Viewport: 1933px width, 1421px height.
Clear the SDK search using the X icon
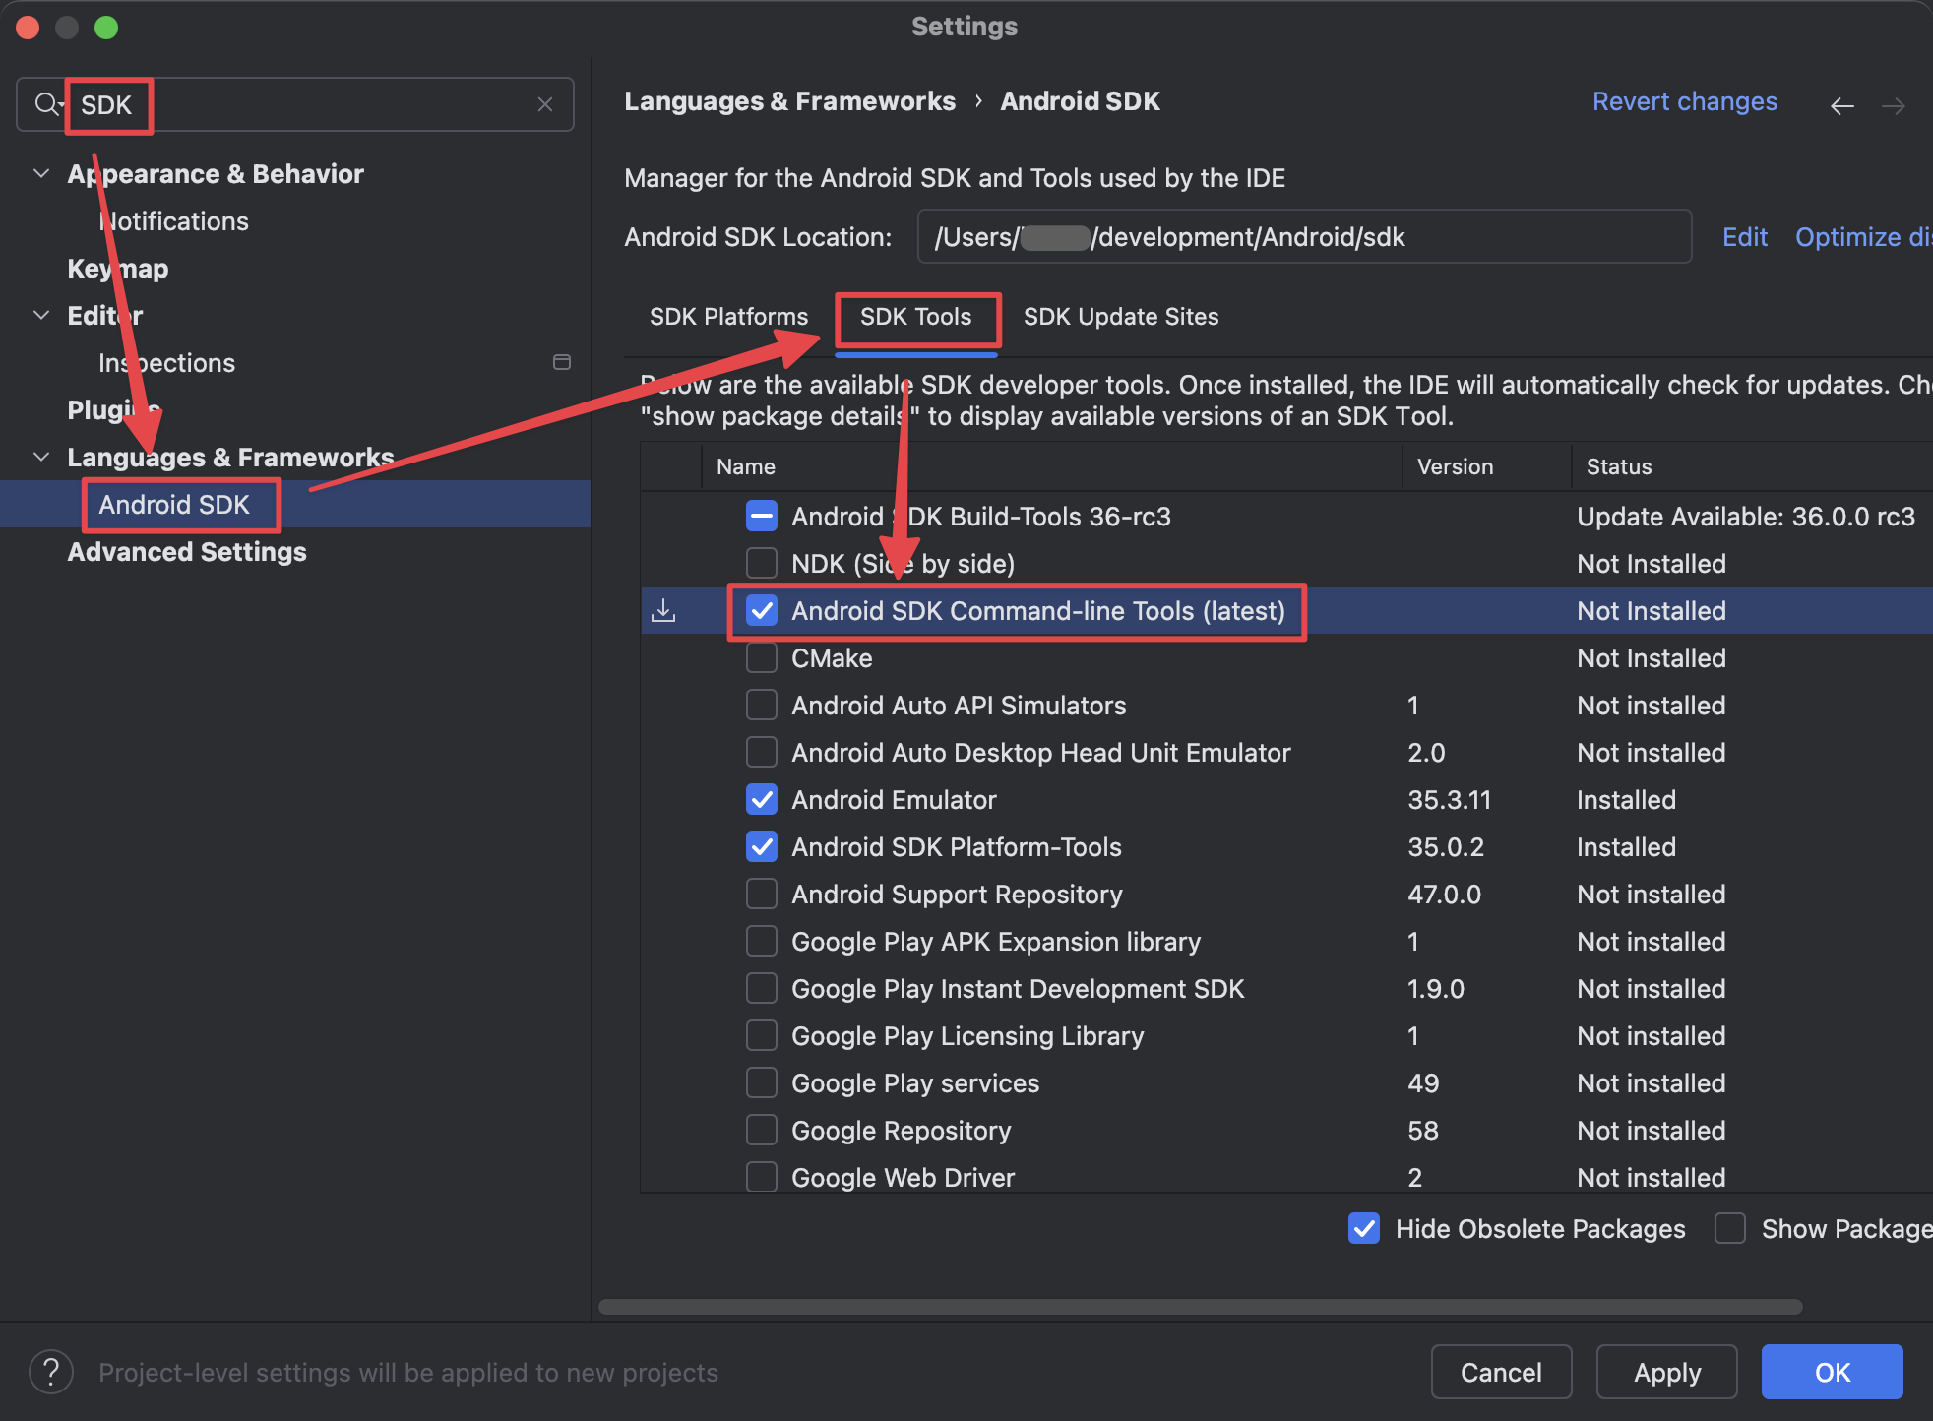tap(544, 103)
